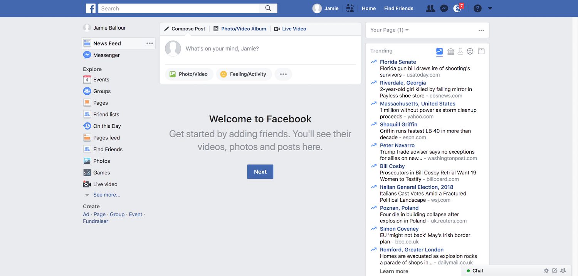Viewport: 578px width, 276px height.
Task: Select the Science and Technology flask icon
Action: point(460,51)
